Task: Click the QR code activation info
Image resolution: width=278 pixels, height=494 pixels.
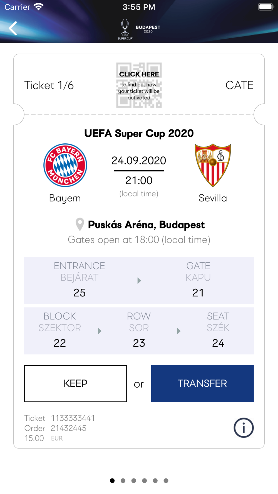Action: (x=139, y=85)
